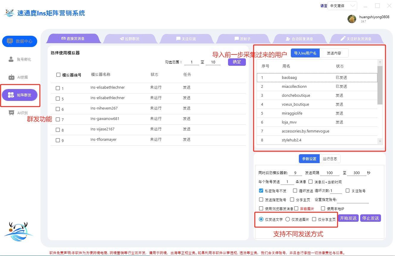Click the 确定 button
395x256 pixels.
point(237,62)
